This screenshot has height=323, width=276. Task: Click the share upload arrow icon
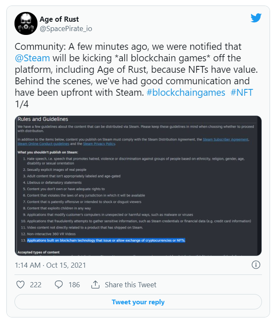pyautogui.click(x=96, y=285)
